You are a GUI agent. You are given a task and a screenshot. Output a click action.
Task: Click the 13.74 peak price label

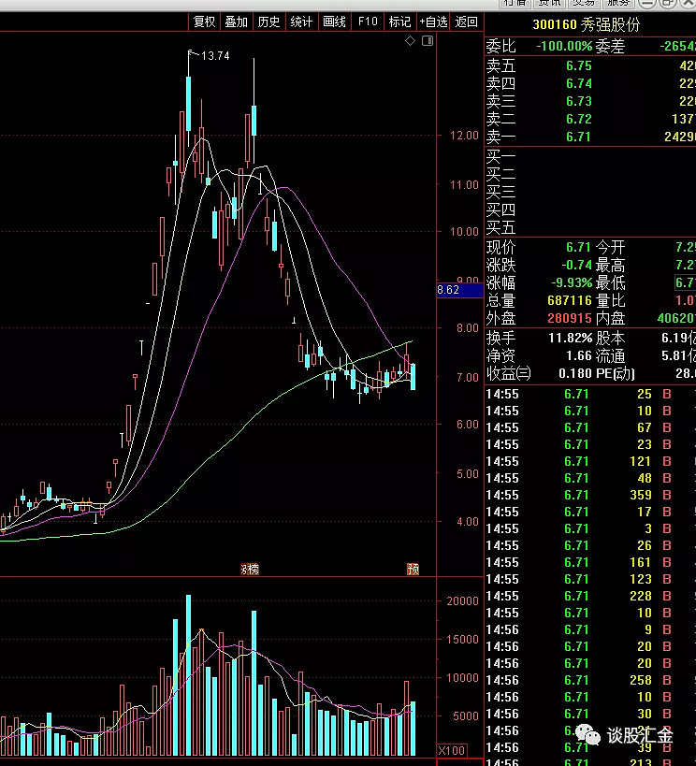[x=215, y=56]
